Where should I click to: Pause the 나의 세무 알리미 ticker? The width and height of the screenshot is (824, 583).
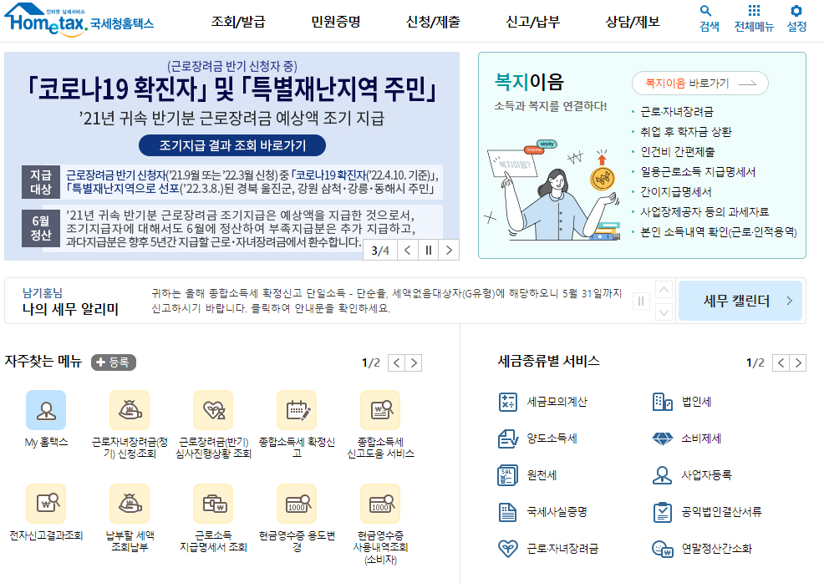641,300
